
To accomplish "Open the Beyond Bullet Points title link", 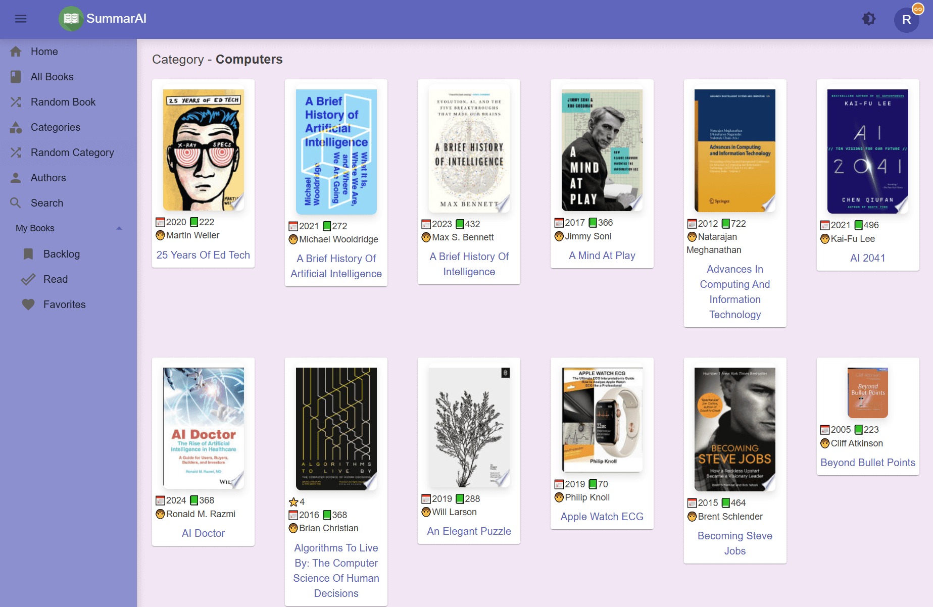I will click(x=868, y=463).
